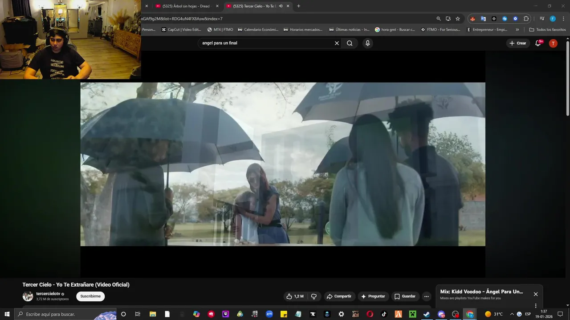
Task: Open the Windows Start menu
Action: coord(7,314)
